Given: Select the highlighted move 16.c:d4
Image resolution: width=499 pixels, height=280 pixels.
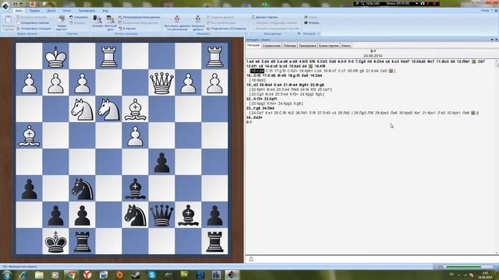Looking at the screenshot, I should tap(257, 71).
